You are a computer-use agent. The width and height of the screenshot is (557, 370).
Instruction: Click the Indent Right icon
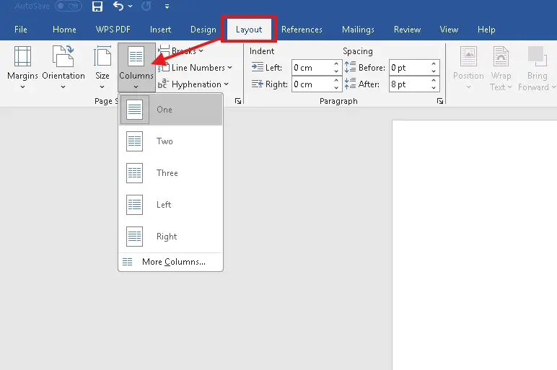click(x=257, y=84)
